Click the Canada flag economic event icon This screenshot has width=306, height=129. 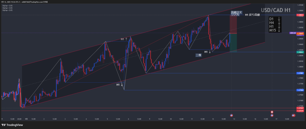pyautogui.click(x=272, y=112)
